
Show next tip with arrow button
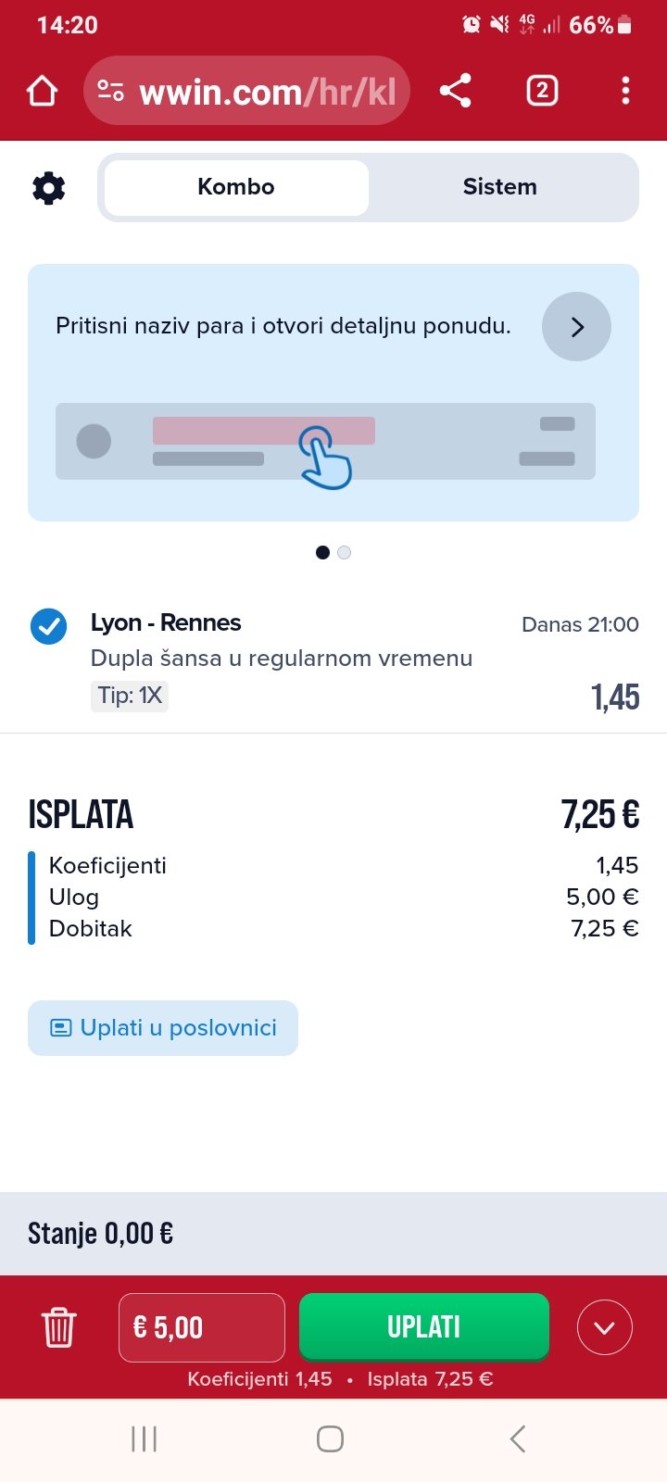[576, 327]
